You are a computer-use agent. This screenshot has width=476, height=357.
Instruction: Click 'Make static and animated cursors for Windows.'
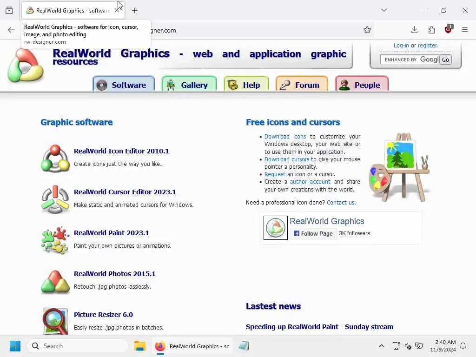point(133,205)
